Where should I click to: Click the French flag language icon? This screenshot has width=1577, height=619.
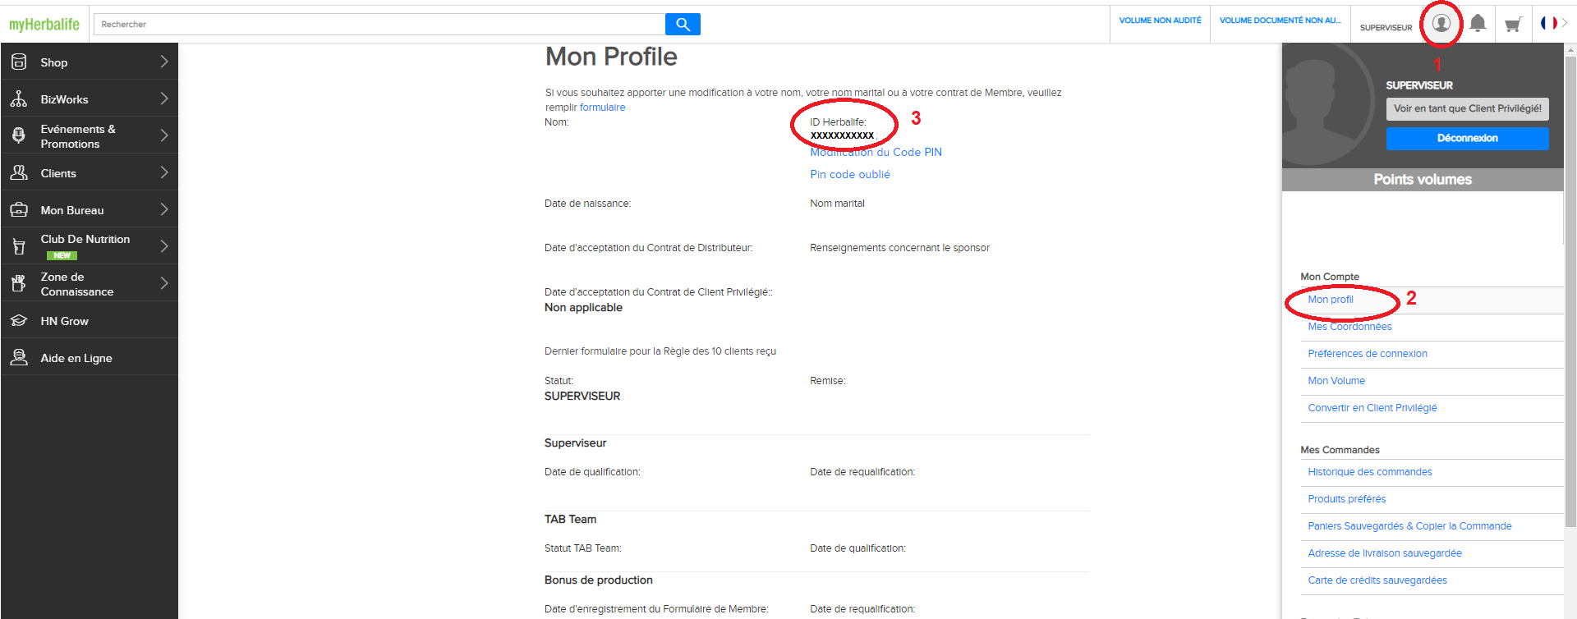pyautogui.click(x=1549, y=23)
